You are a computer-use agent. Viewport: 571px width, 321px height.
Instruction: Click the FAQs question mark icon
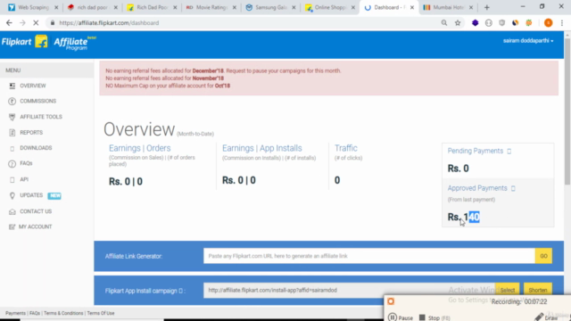pyautogui.click(x=12, y=164)
